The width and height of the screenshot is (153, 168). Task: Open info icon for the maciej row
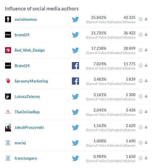[x=141, y=142]
